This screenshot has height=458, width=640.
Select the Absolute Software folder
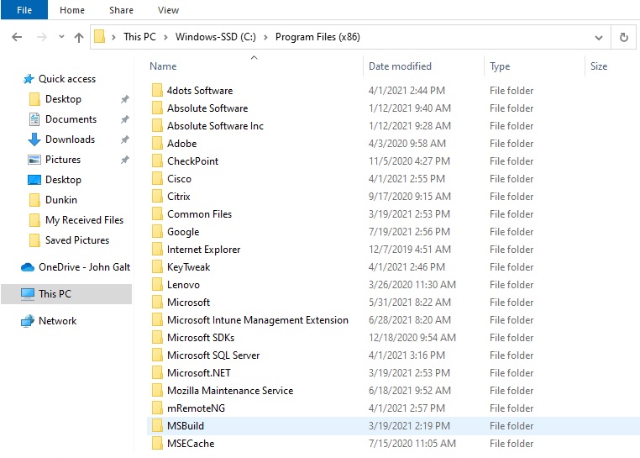[207, 108]
